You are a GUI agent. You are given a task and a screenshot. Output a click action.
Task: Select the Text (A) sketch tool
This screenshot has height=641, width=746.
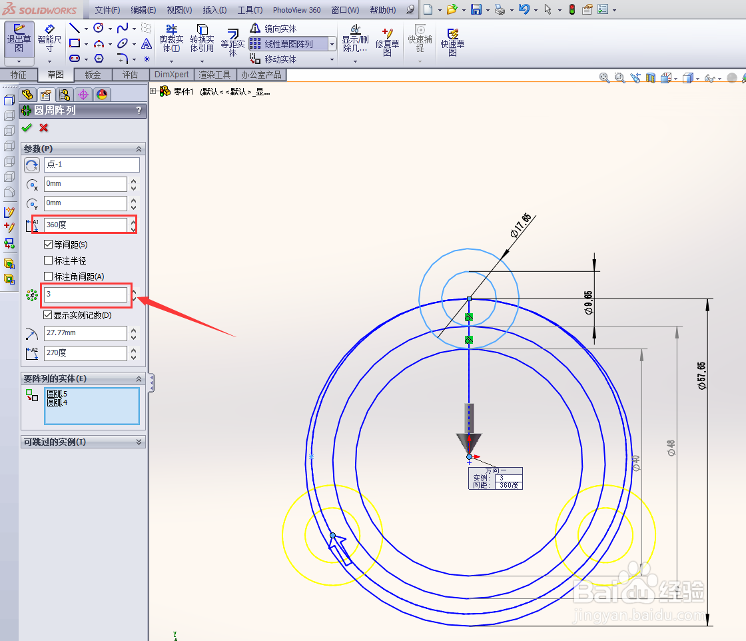[x=147, y=44]
